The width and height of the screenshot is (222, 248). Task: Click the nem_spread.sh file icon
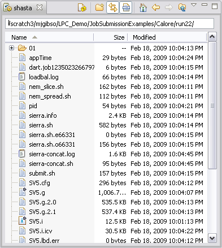(22, 96)
